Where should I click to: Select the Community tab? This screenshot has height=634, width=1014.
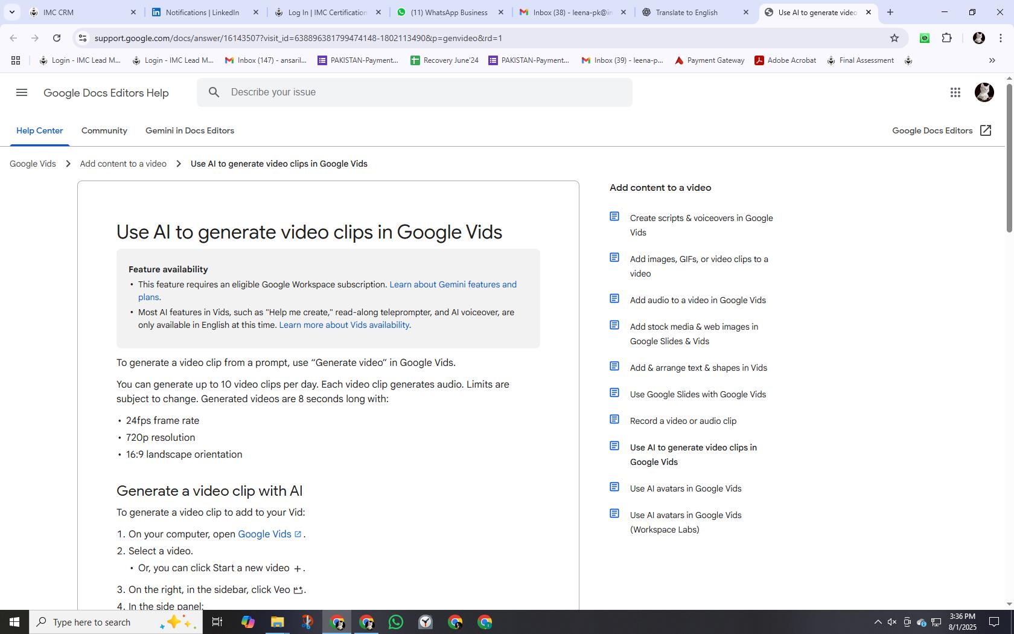click(104, 130)
